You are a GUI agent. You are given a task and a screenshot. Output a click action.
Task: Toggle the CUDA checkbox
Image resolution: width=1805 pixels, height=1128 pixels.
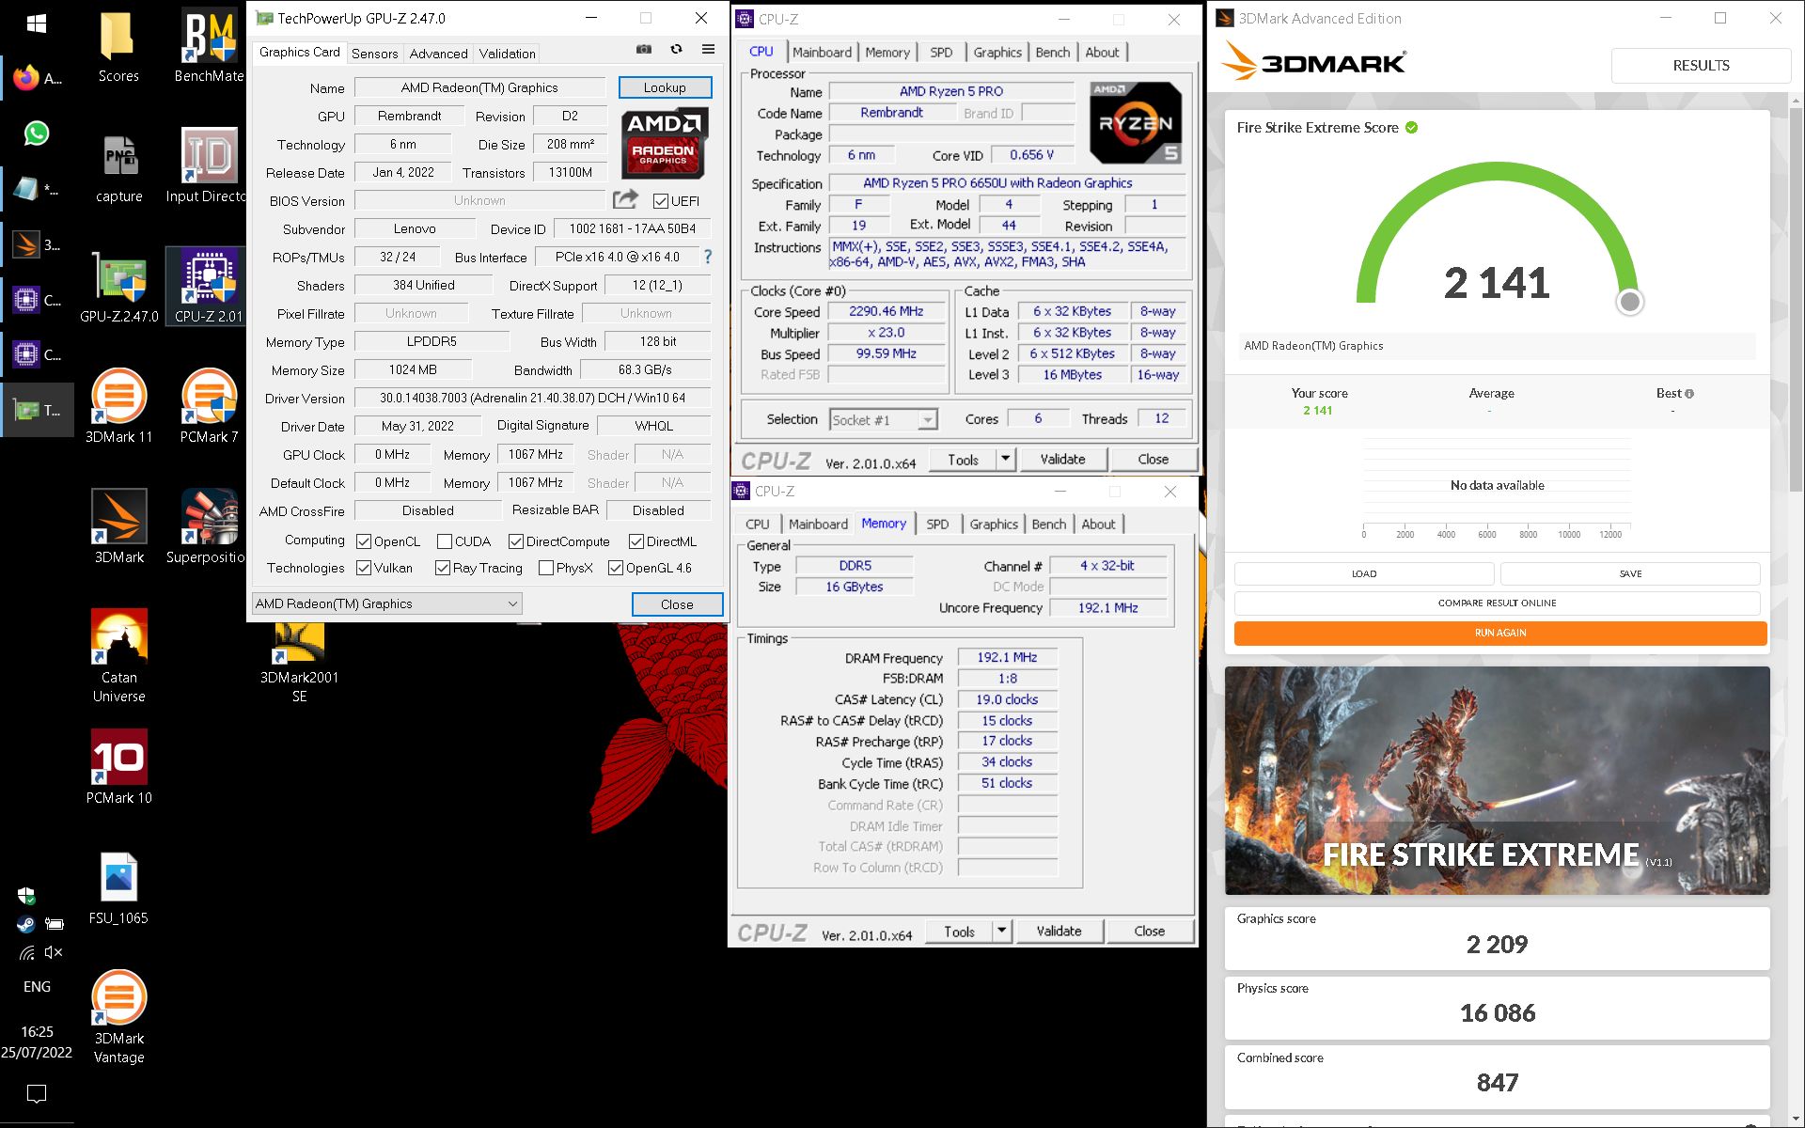click(x=445, y=541)
